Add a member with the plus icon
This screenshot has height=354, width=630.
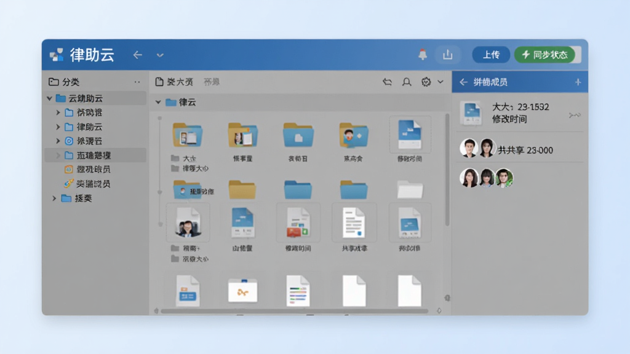tap(578, 82)
